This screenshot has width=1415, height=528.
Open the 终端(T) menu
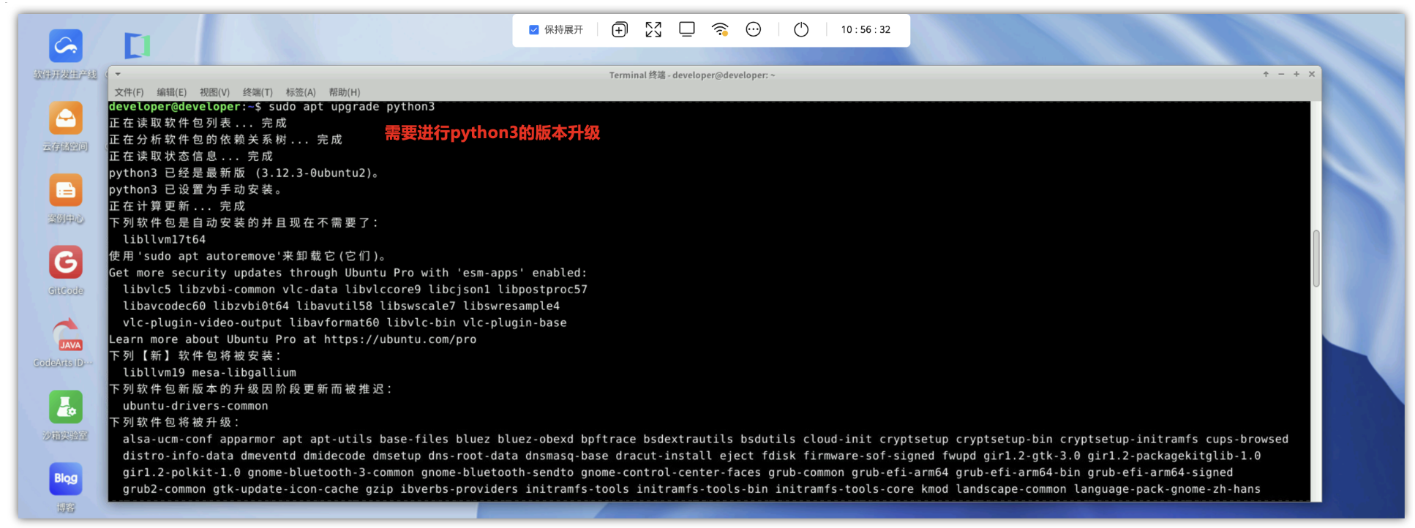[x=258, y=92]
